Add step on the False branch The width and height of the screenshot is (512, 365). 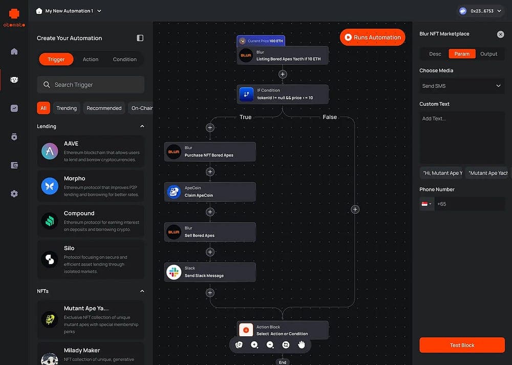(x=355, y=209)
